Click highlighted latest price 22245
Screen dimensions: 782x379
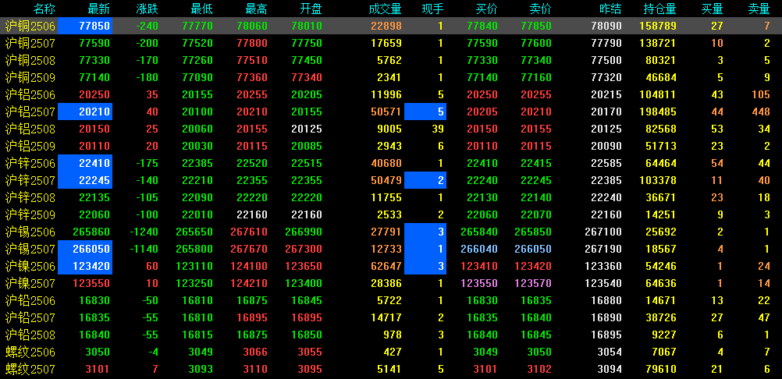pyautogui.click(x=85, y=180)
